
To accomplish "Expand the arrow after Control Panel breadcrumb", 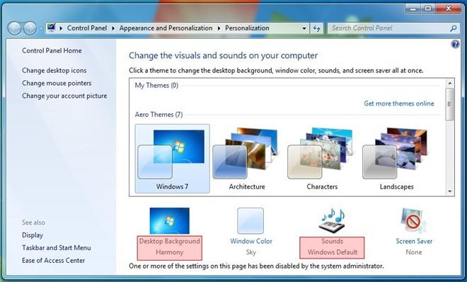I will (113, 28).
